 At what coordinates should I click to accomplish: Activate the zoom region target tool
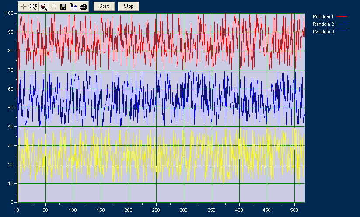[x=44, y=7]
